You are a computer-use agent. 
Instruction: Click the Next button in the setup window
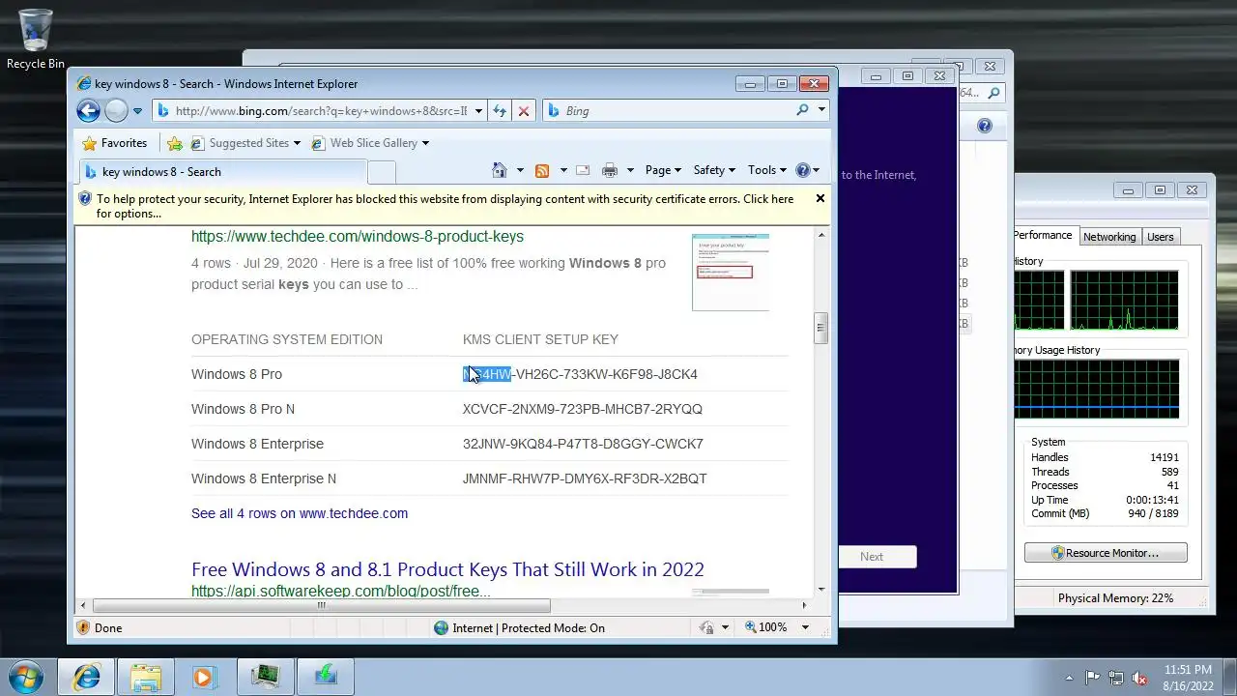(x=872, y=556)
